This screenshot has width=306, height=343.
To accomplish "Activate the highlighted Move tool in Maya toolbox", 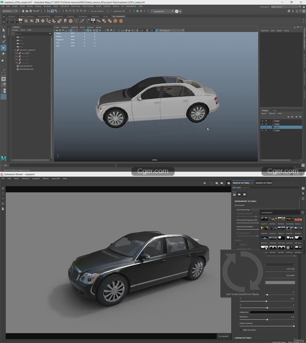I will (x=3, y=48).
